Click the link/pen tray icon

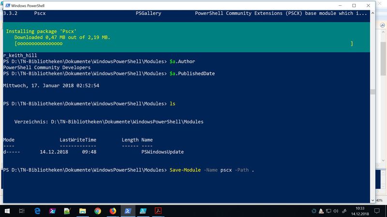tap(344, 211)
